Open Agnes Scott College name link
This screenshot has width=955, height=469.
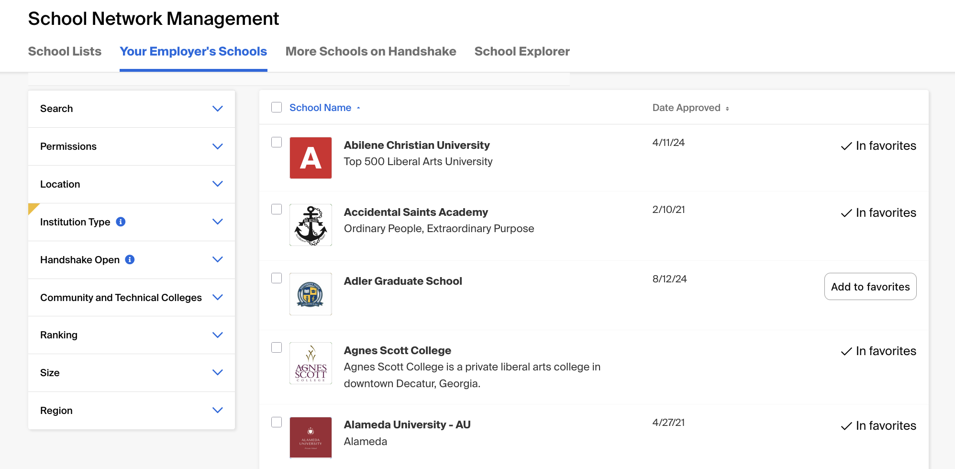click(398, 350)
